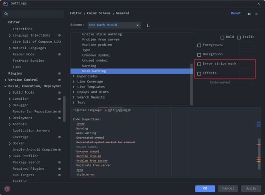Select Application Servers in settings tree
Image resolution: width=265 pixels, height=195 pixels.
[31, 131]
